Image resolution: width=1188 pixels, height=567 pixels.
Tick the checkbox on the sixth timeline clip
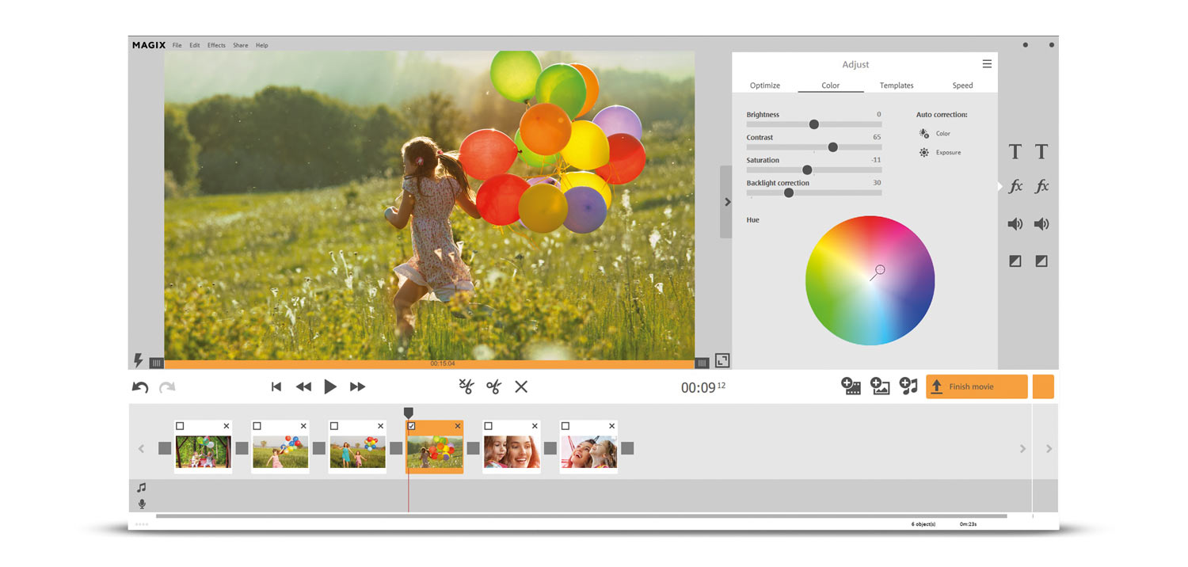click(565, 426)
